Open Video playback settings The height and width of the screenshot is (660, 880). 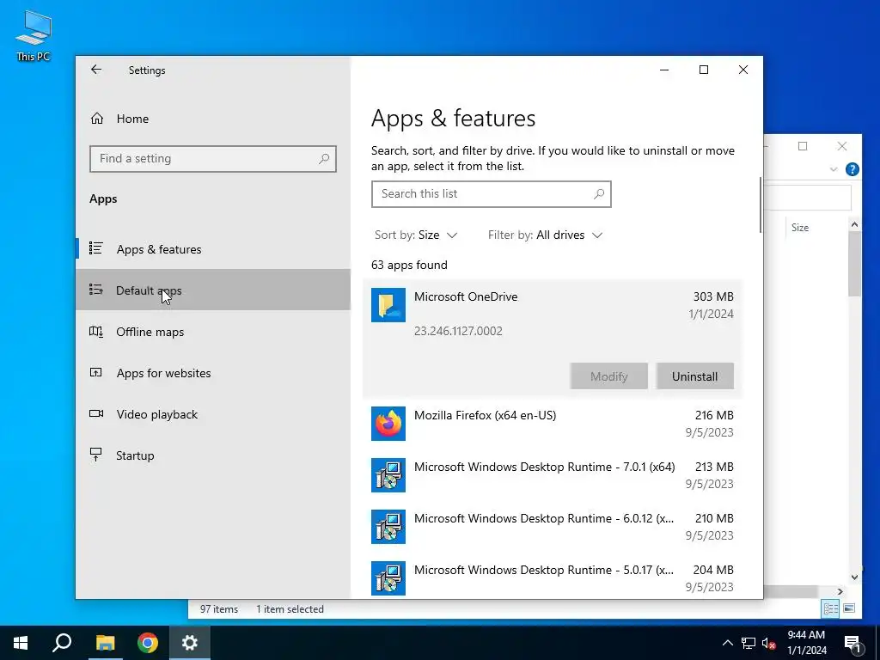213,414
